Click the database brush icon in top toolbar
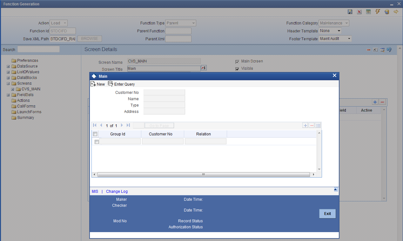The width and height of the screenshot is (403, 241). (387, 12)
